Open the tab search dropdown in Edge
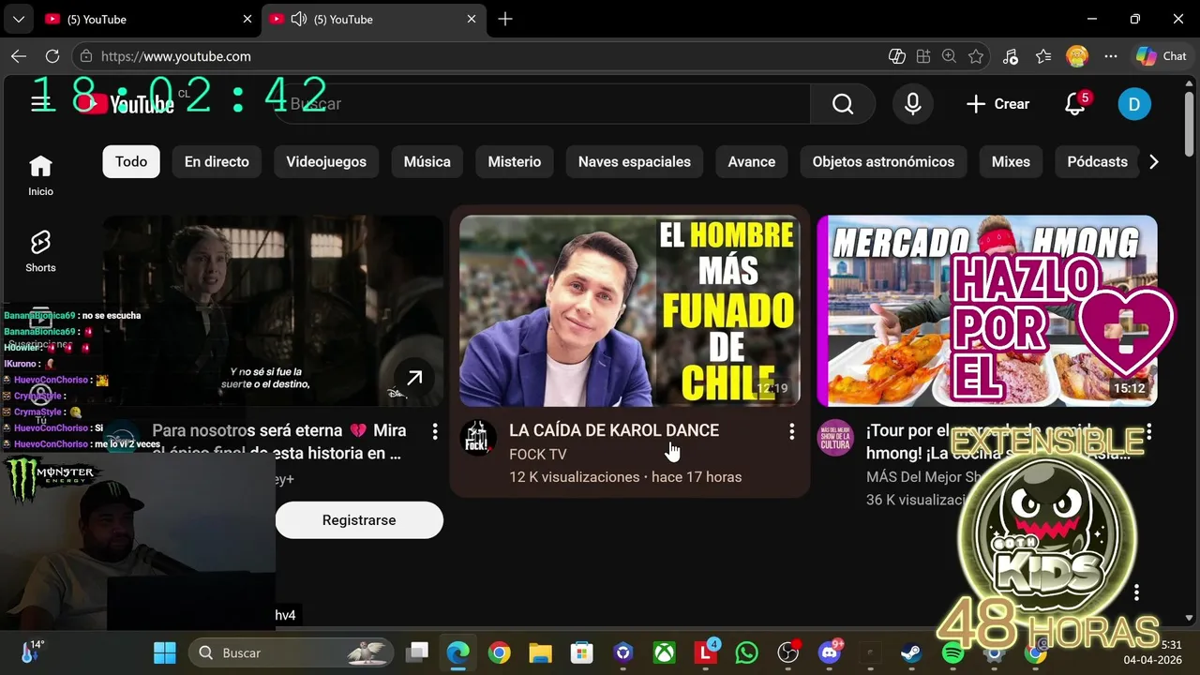The image size is (1200, 675). click(x=18, y=19)
